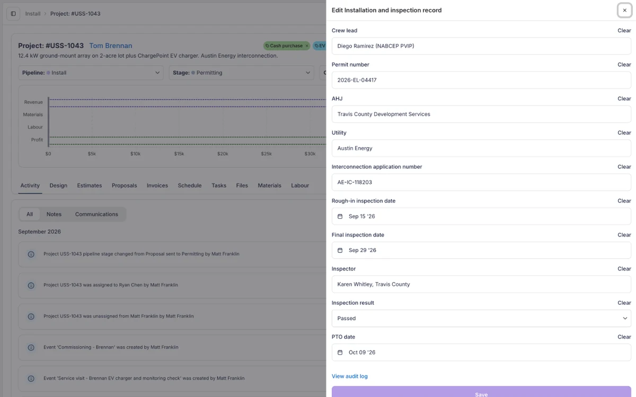
Task: Close the edit record panel
Action: click(624, 10)
